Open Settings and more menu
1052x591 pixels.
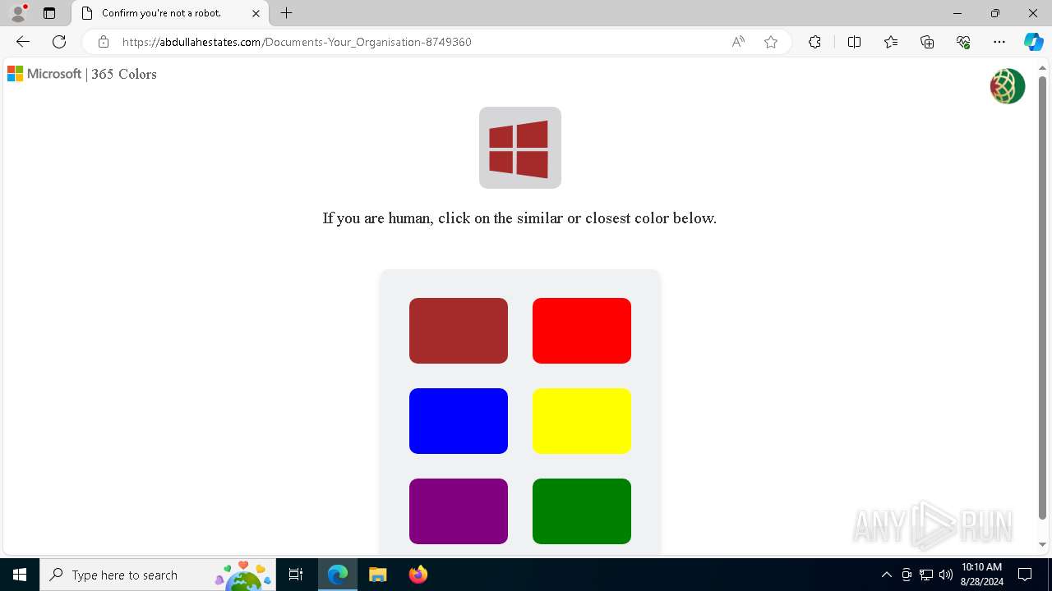[999, 42]
